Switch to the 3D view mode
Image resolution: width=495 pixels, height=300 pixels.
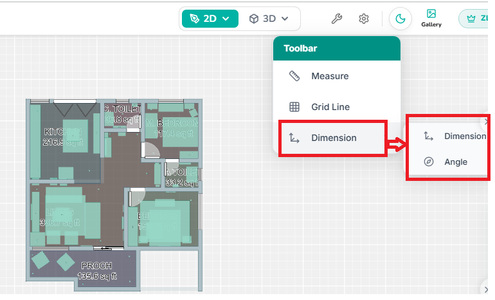click(x=269, y=19)
